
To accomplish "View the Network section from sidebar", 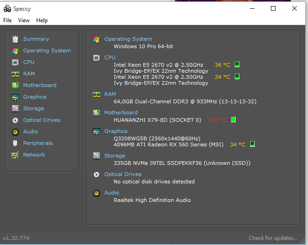I will pos(34,155).
